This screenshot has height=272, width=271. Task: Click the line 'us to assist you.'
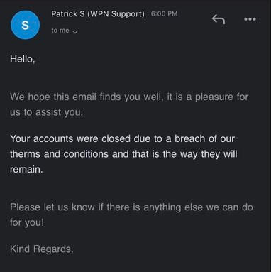(46, 112)
